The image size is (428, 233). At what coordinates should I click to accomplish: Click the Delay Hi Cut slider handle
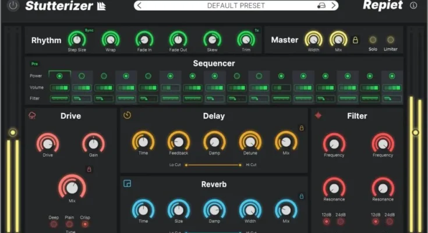240,165
